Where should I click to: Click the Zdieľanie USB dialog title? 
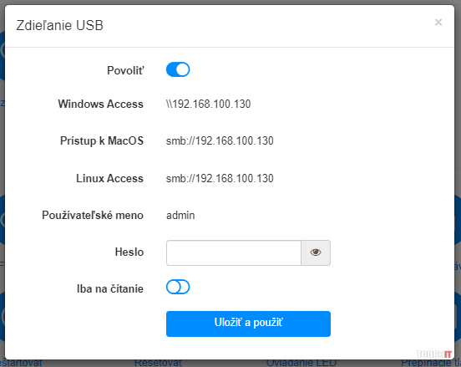59,25
